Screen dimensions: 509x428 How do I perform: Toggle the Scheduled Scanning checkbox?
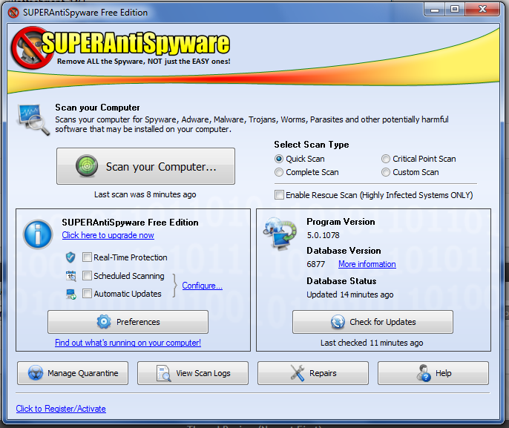click(87, 276)
